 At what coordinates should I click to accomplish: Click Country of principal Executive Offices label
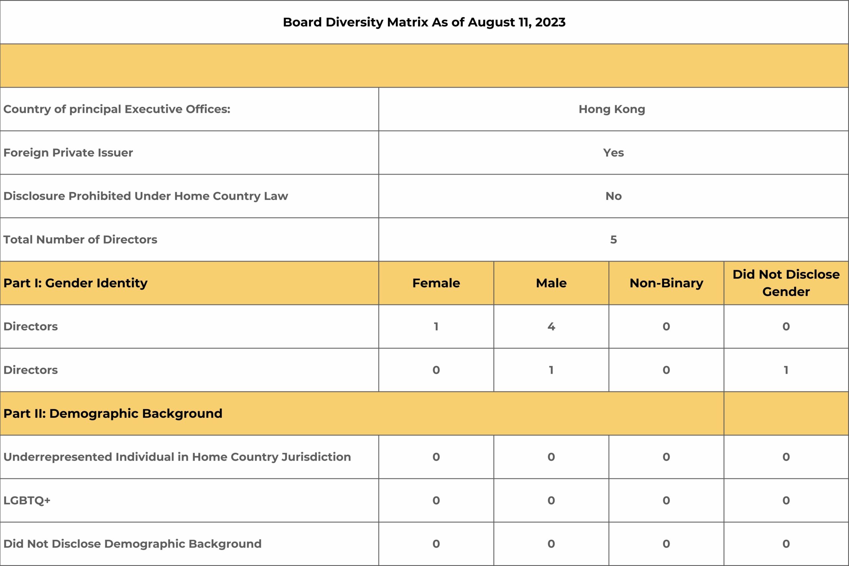pyautogui.click(x=117, y=109)
